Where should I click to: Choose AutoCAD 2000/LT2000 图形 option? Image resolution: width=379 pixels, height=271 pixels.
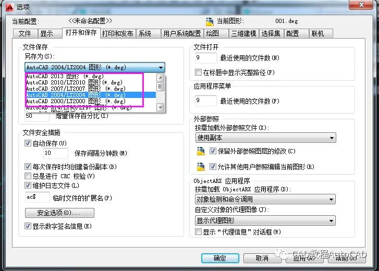pyautogui.click(x=91, y=101)
